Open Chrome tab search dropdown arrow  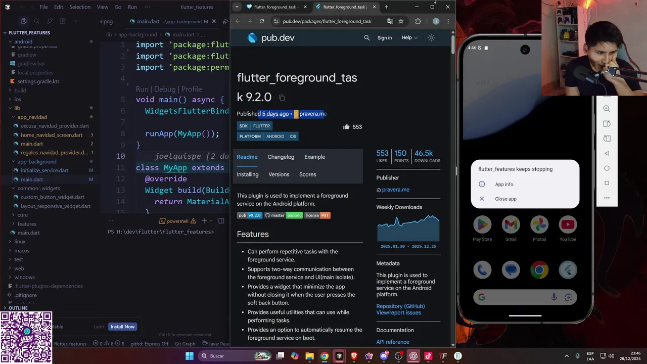click(x=237, y=7)
